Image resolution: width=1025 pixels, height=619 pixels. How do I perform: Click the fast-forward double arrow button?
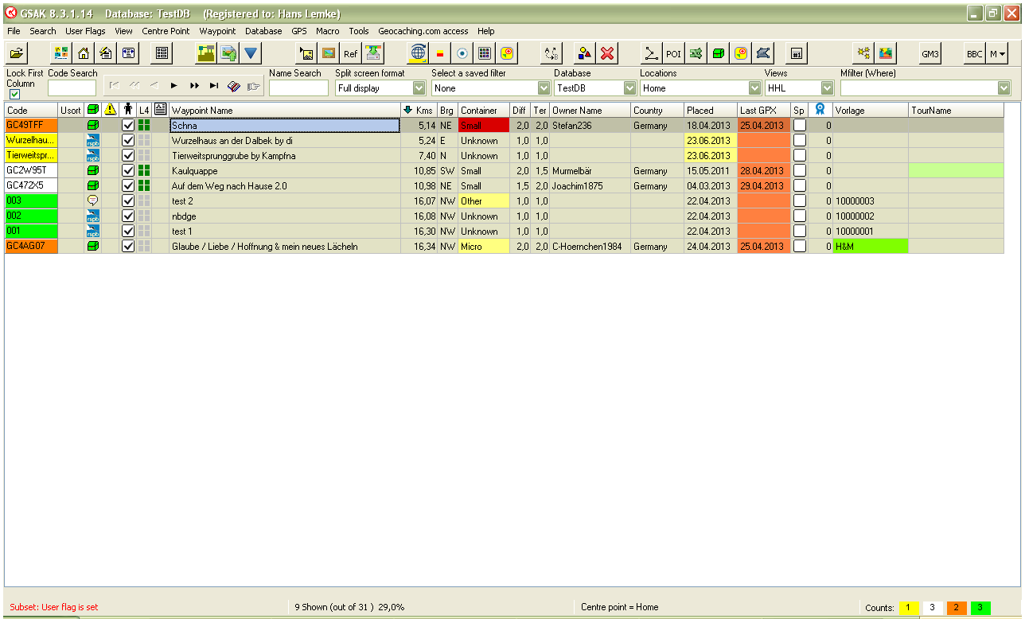[194, 85]
